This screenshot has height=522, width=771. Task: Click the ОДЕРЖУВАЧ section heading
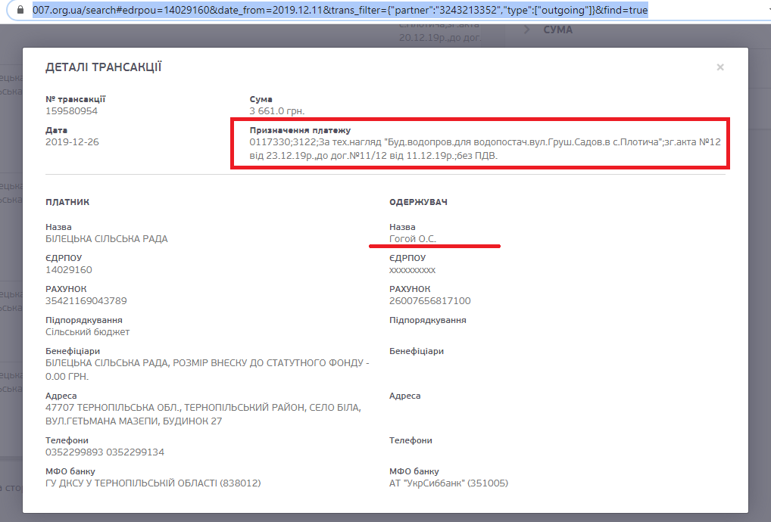point(418,202)
